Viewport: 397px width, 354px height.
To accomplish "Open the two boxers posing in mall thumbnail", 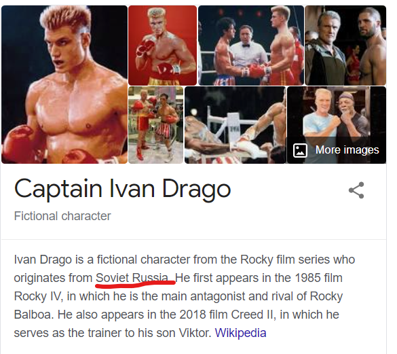I will click(155, 125).
